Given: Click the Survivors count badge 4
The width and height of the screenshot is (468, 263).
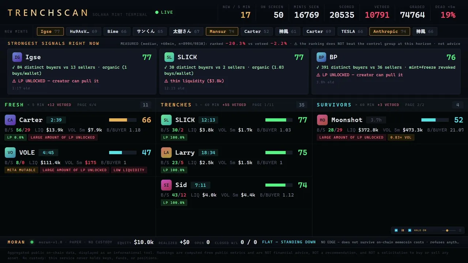Looking at the screenshot, I should pyautogui.click(x=457, y=105).
